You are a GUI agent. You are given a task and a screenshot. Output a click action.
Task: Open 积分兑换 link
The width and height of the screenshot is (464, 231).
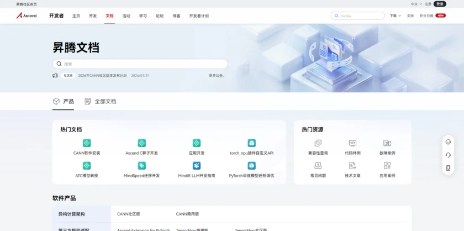pos(426,15)
